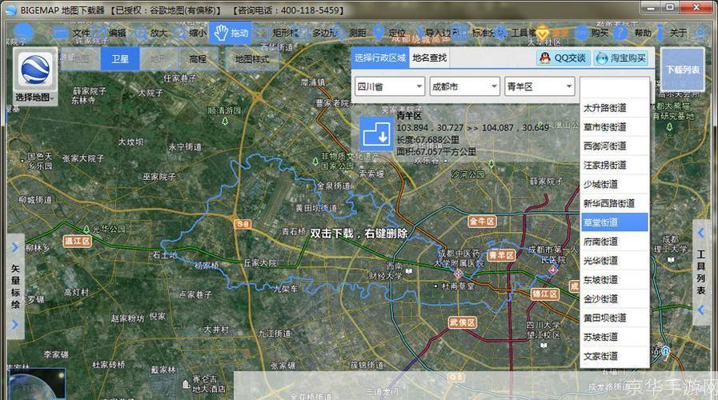Click lower arrow on 工具列表 panel
Viewport: 718px width, 400px height.
701,310
